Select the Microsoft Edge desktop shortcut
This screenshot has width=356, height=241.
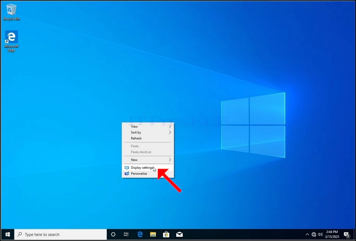pyautogui.click(x=11, y=41)
